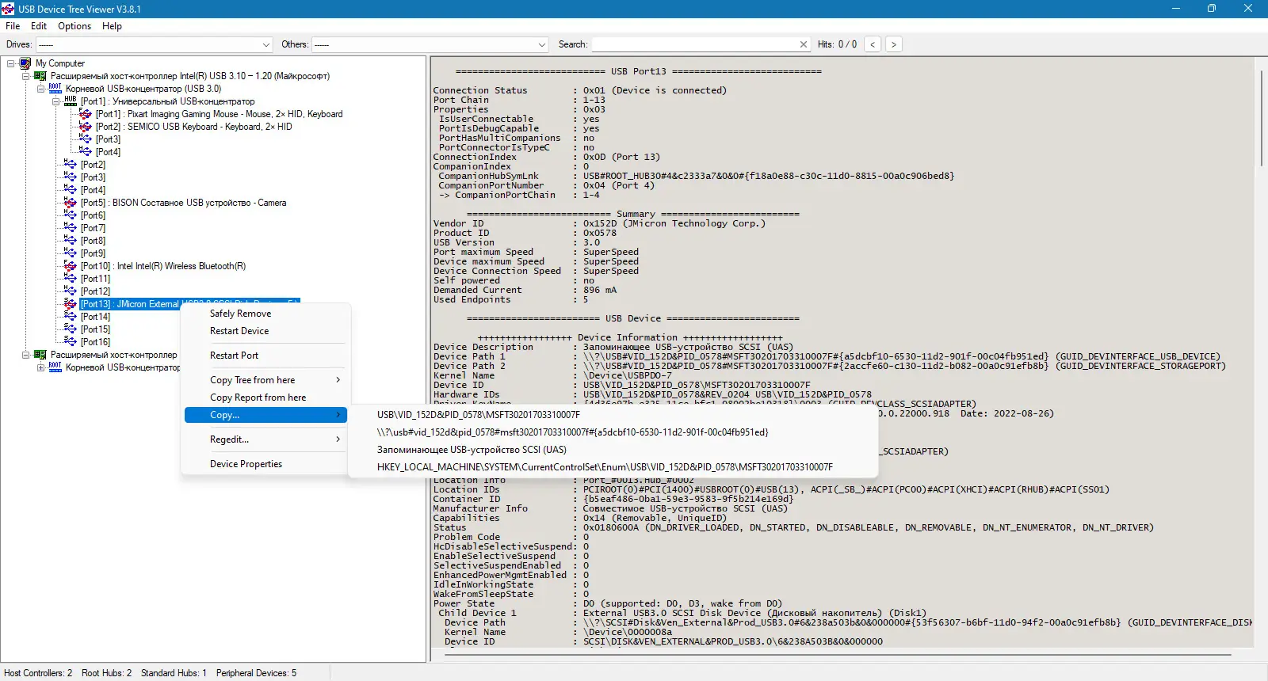The width and height of the screenshot is (1268, 681).
Task: Select the Port4 item inside the Port1 hub
Action: click(108, 152)
